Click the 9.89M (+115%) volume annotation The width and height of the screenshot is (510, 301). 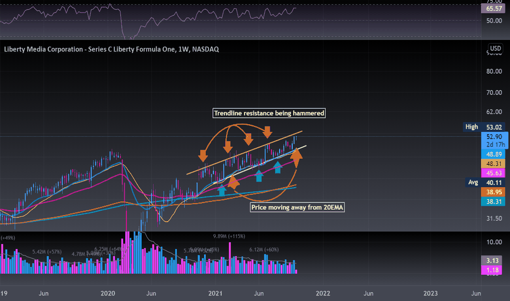[229, 236]
